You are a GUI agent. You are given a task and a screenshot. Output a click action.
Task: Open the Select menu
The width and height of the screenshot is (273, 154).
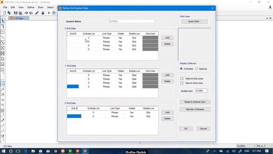[x=50, y=7]
